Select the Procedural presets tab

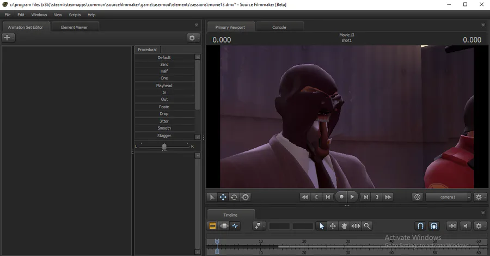[x=147, y=50]
